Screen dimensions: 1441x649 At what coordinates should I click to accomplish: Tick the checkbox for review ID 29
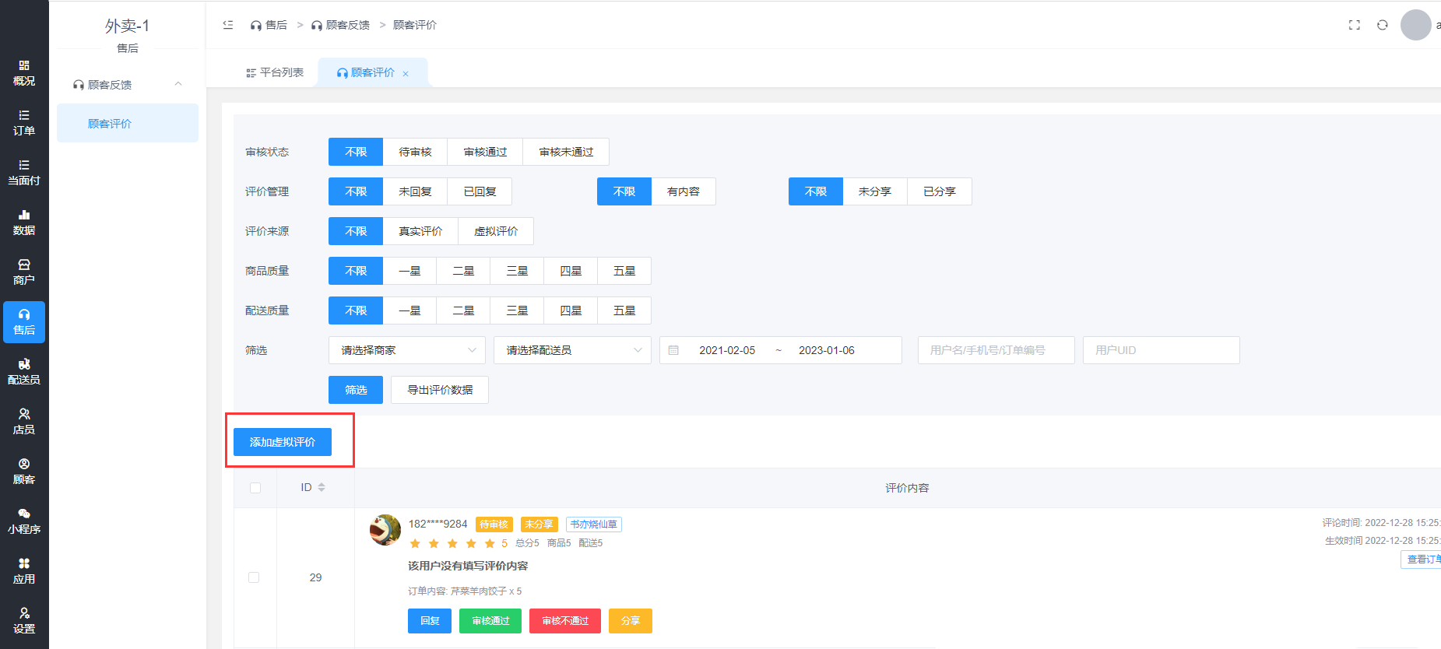pyautogui.click(x=254, y=577)
